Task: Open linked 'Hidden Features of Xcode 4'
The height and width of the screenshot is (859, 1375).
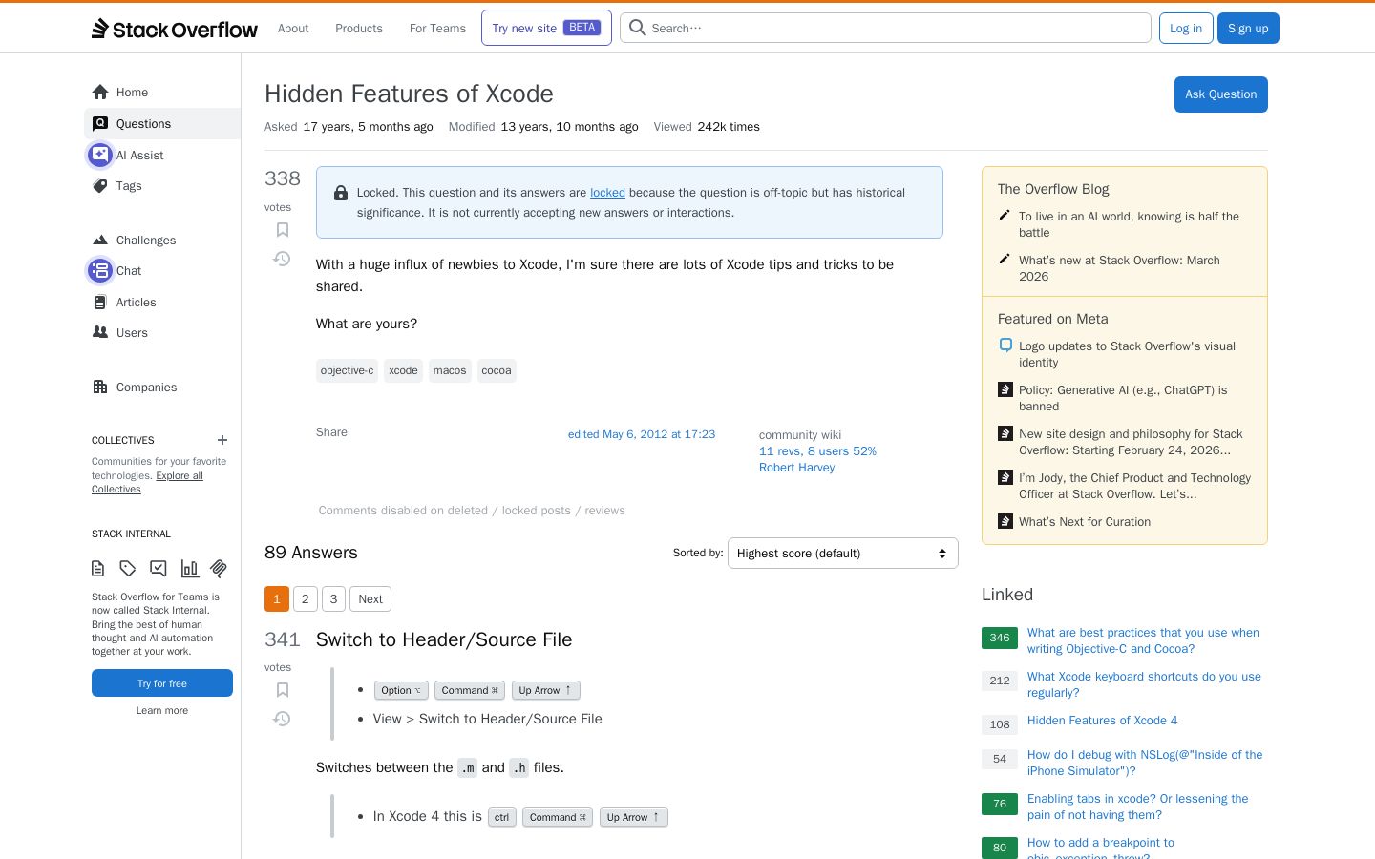Action: click(x=1102, y=721)
